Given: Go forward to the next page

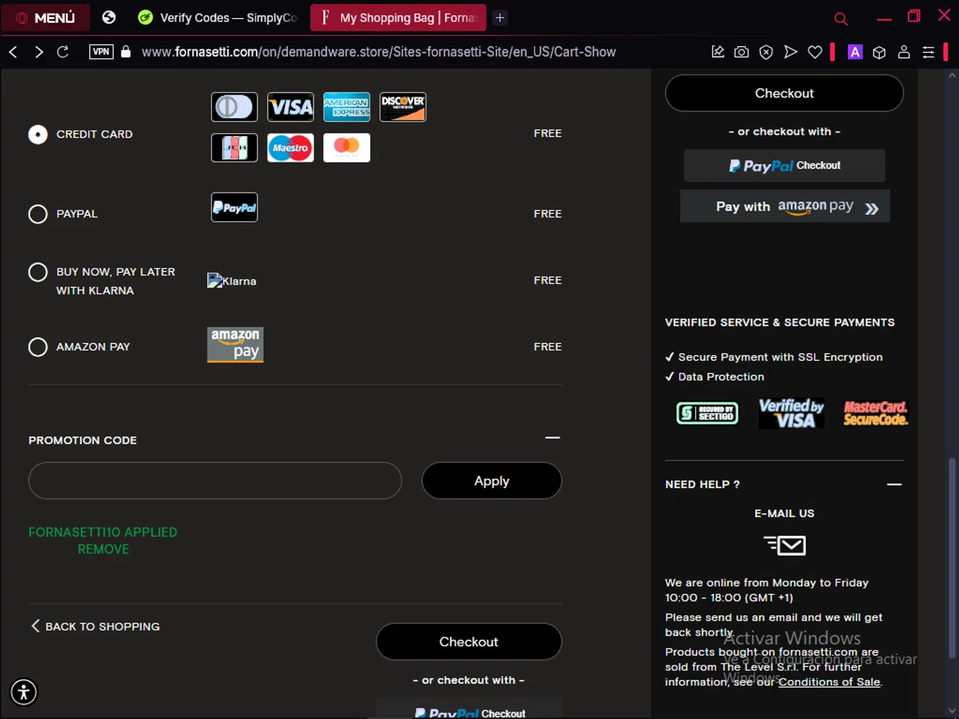Looking at the screenshot, I should click(x=38, y=52).
